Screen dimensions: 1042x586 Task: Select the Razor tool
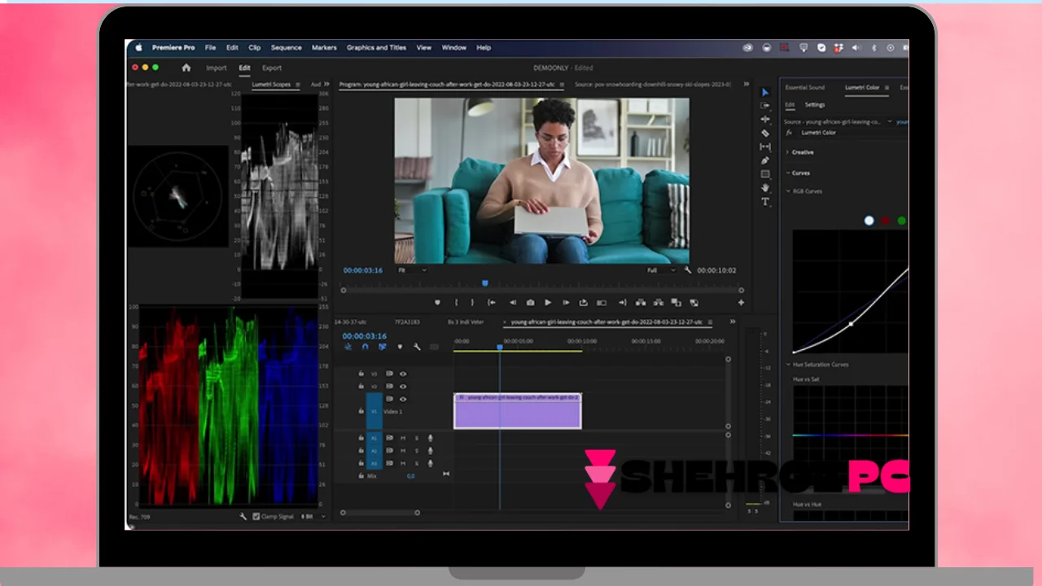pos(765,133)
